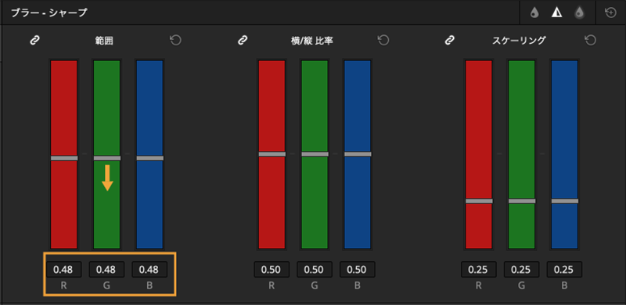Viewport: 626px width, 305px height.
Task: Click the ブラー - シャープ panel title
Action: (x=49, y=13)
